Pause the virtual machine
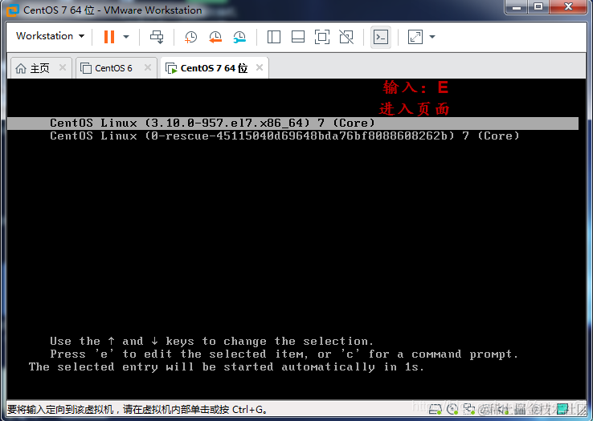Screen dimensions: 593x421 (x=109, y=37)
